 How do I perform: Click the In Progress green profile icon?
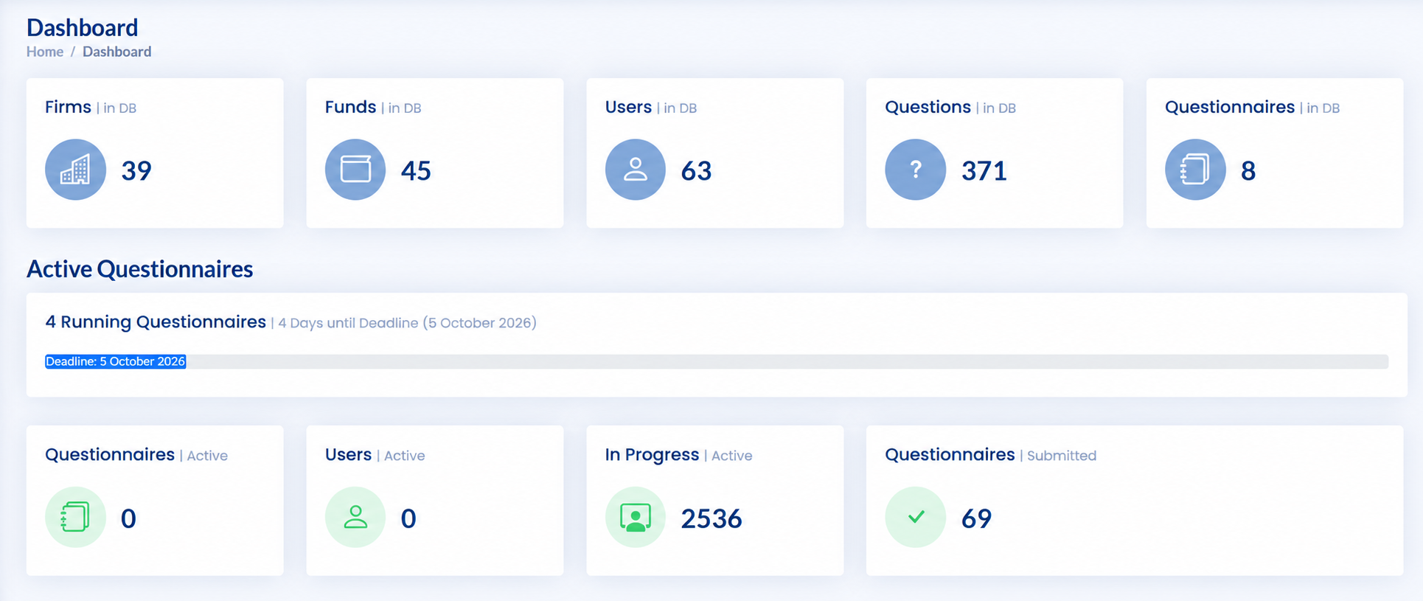click(636, 517)
